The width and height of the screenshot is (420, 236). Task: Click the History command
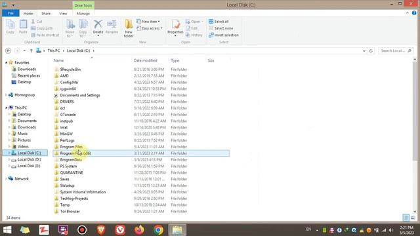(x=194, y=35)
